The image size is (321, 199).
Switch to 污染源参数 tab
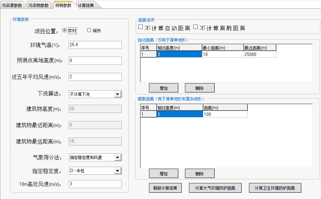click(x=12, y=5)
